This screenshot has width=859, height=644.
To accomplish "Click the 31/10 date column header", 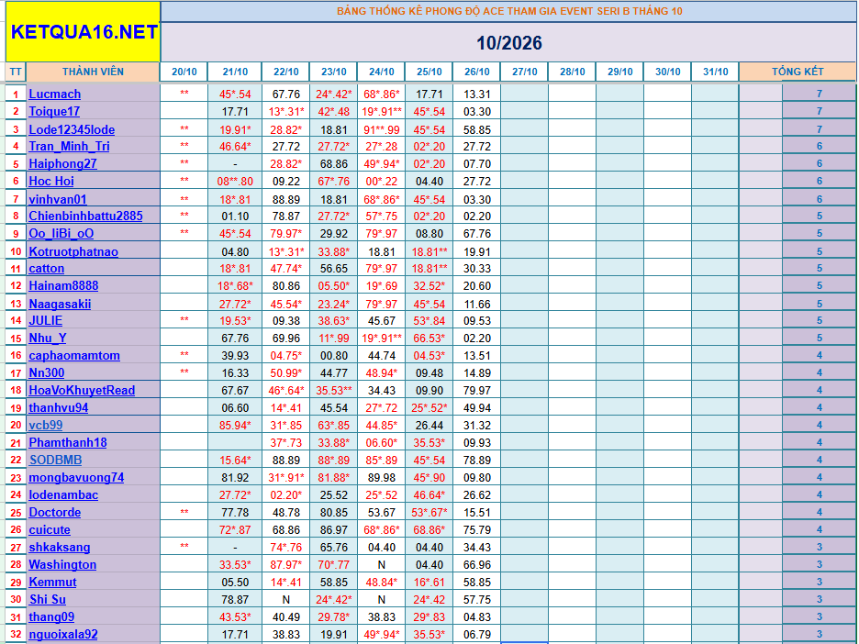I will click(x=716, y=72).
